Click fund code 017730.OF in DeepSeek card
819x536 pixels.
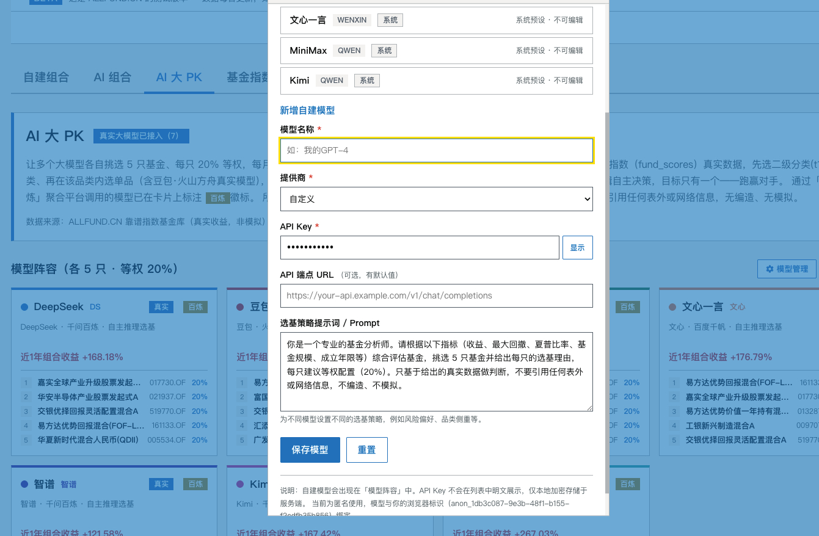(167, 383)
